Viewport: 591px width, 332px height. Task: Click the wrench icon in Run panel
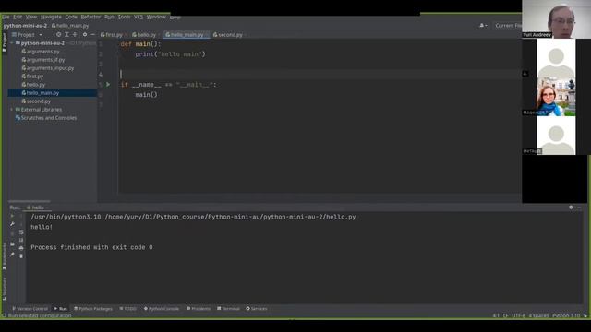click(x=12, y=224)
